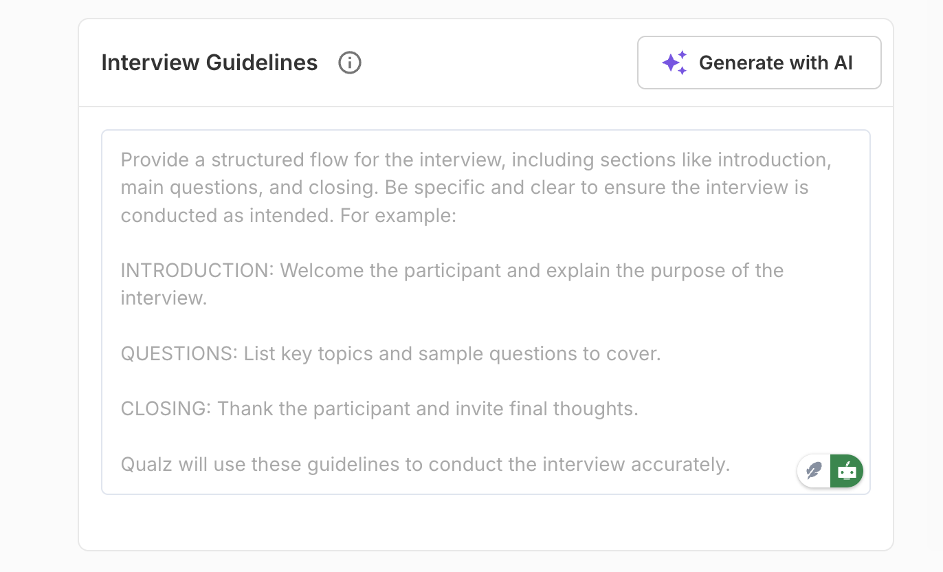Click the INTRODUCTION placeholder line

(x=452, y=270)
